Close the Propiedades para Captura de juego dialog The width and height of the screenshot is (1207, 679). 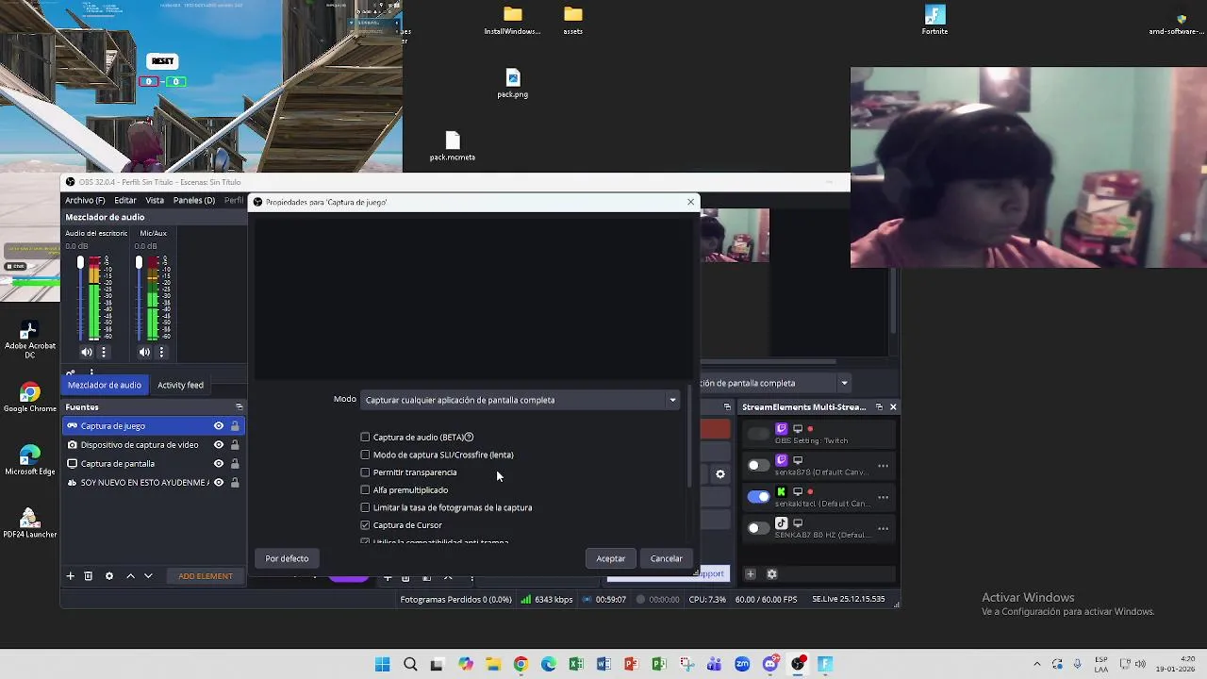[690, 202]
